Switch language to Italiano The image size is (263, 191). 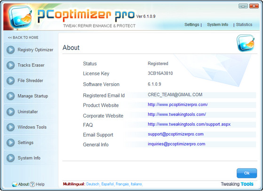click(x=136, y=184)
